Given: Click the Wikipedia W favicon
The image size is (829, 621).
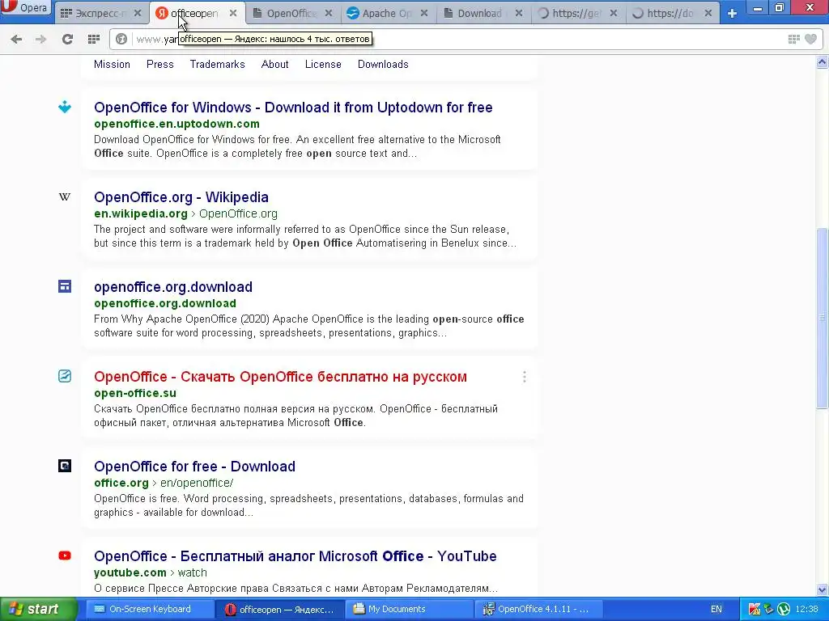Looking at the screenshot, I should 65,197.
